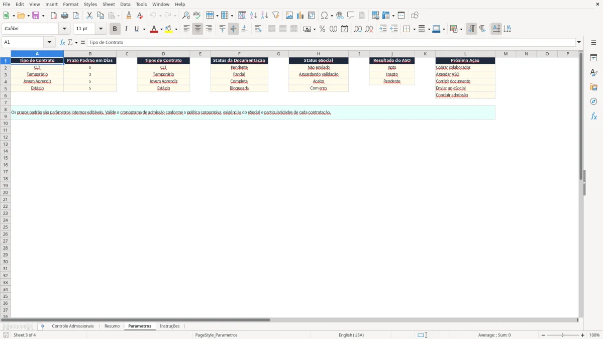
Task: Insert Chart icon in toolbar
Action: pos(300,16)
